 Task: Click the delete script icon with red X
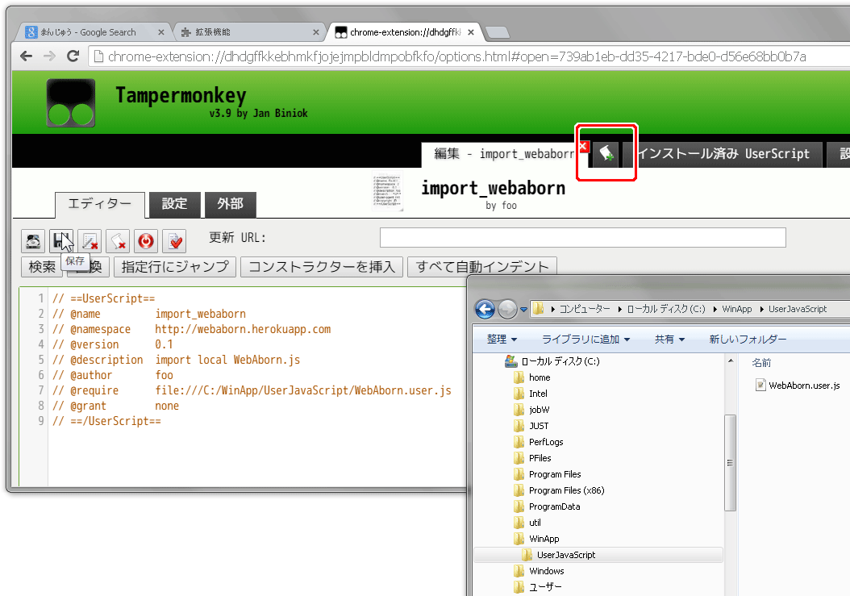tap(118, 241)
